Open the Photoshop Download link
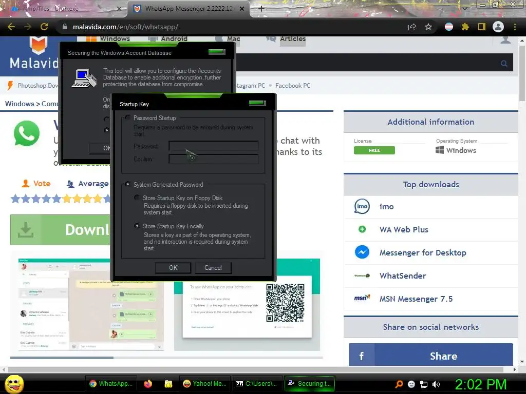The image size is (526, 394). [x=37, y=86]
